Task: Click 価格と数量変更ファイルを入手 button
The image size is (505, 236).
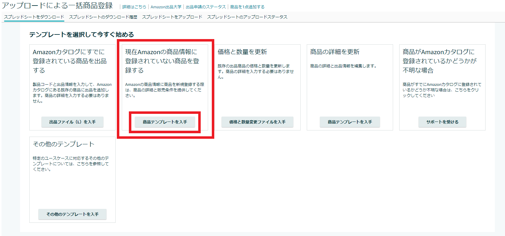Action: [x=257, y=122]
